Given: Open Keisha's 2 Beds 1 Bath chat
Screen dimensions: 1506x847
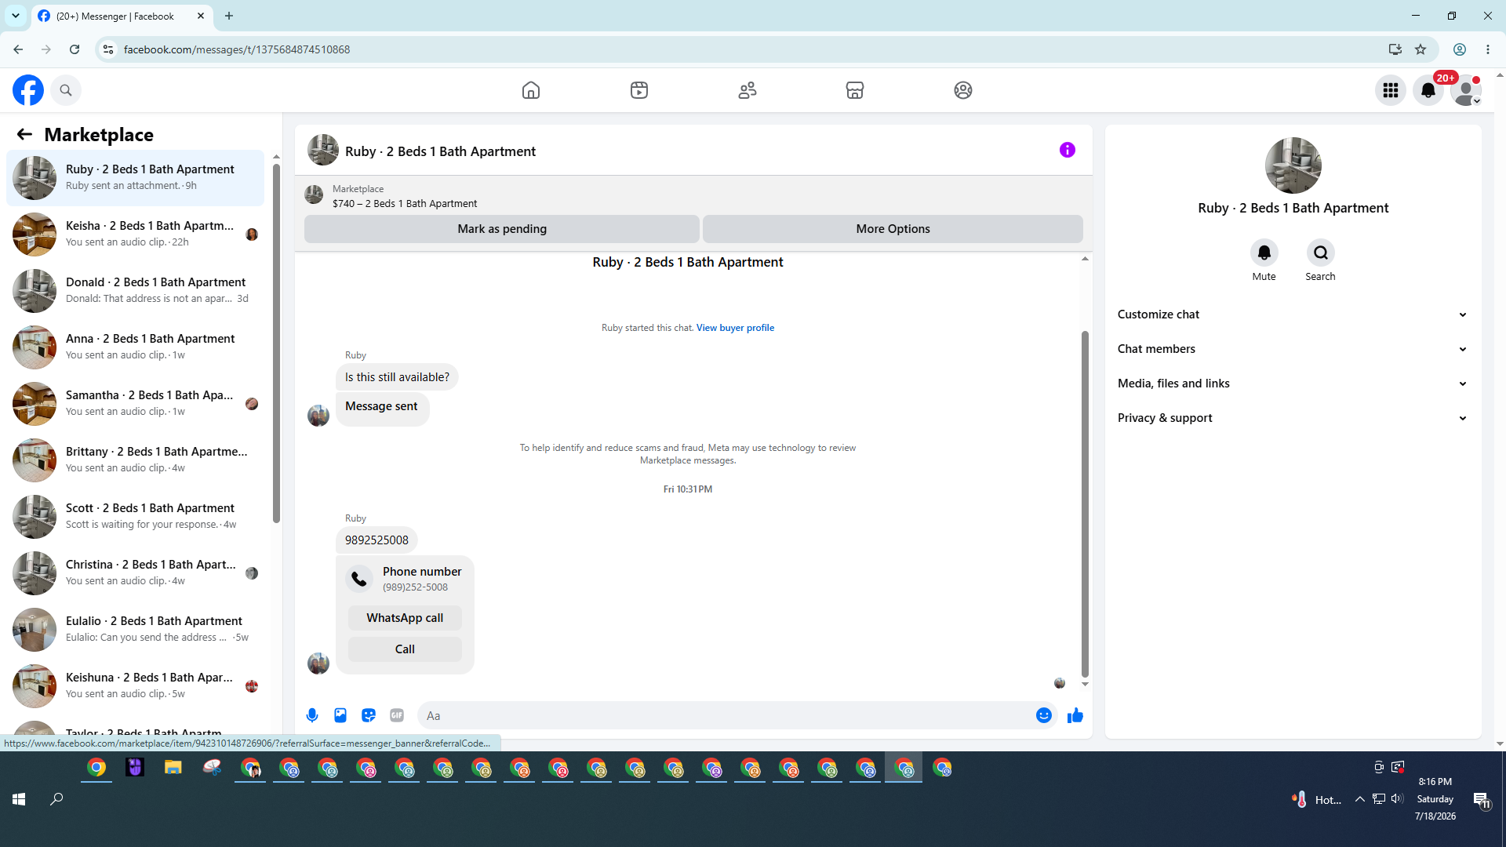Looking at the screenshot, I should pos(136,234).
